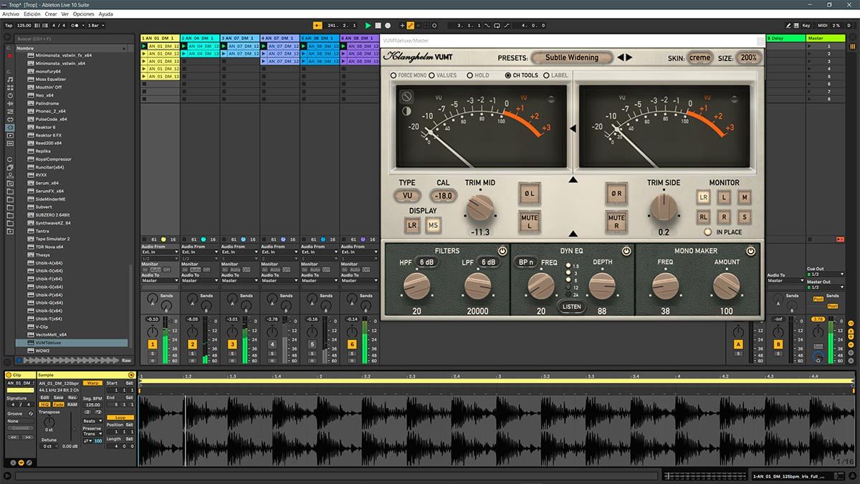
Task: Open the LPF slope selector 6 dB
Action: click(x=487, y=262)
